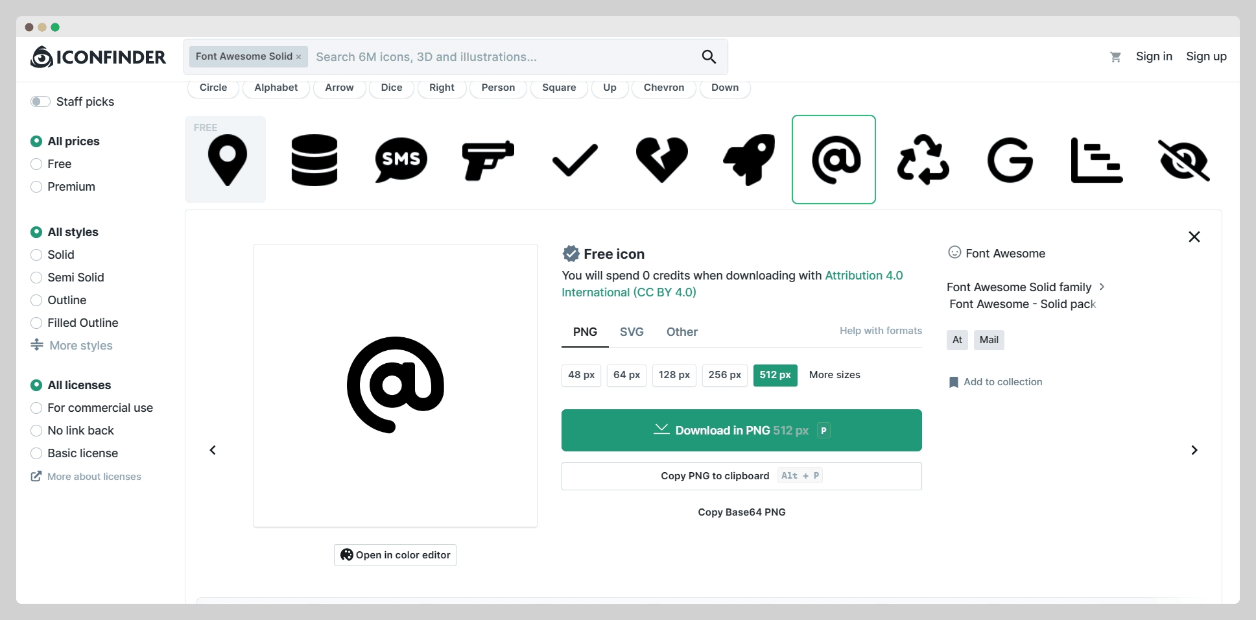Open in color editor
Image resolution: width=1256 pixels, height=620 pixels.
[395, 555]
